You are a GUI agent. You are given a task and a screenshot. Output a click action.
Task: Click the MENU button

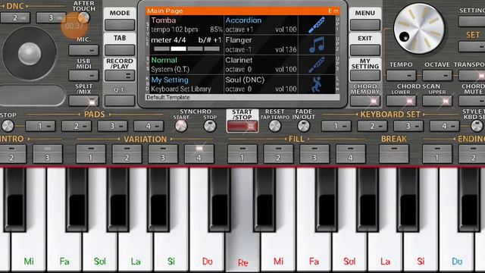coord(365,25)
